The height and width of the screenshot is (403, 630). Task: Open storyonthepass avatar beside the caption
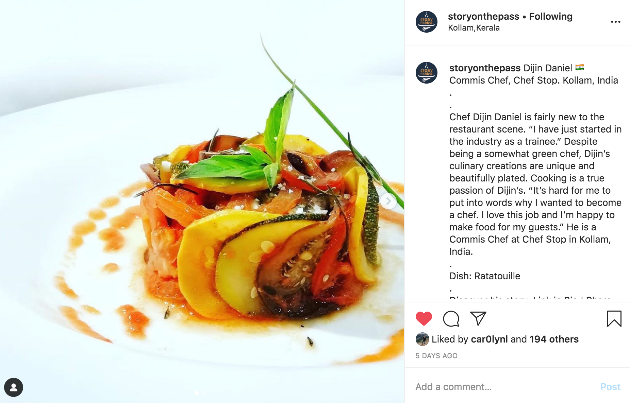pos(427,73)
